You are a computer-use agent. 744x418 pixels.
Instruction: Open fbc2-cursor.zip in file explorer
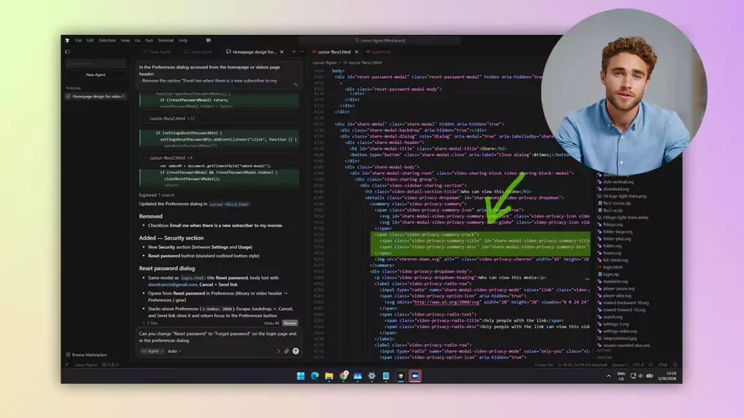[617, 203]
